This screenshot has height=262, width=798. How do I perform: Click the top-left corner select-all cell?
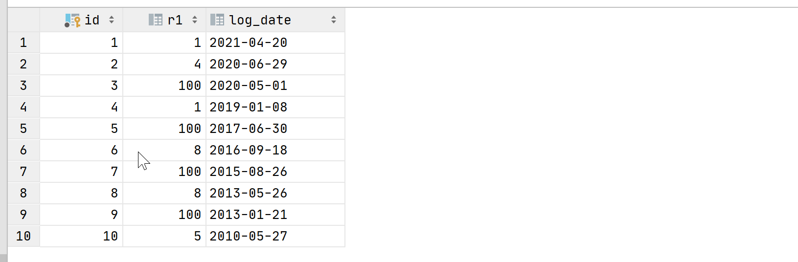coord(23,20)
